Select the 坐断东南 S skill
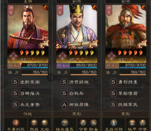 pos(26,82)
